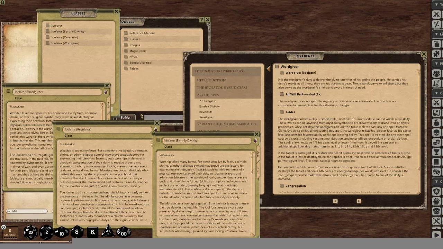Click the Builder button
443x249 pixels.
tap(126, 118)
